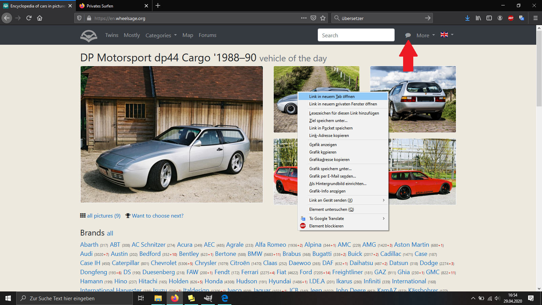The image size is (542, 305).
Task: Click the Wheelsage site logo
Action: tap(89, 35)
